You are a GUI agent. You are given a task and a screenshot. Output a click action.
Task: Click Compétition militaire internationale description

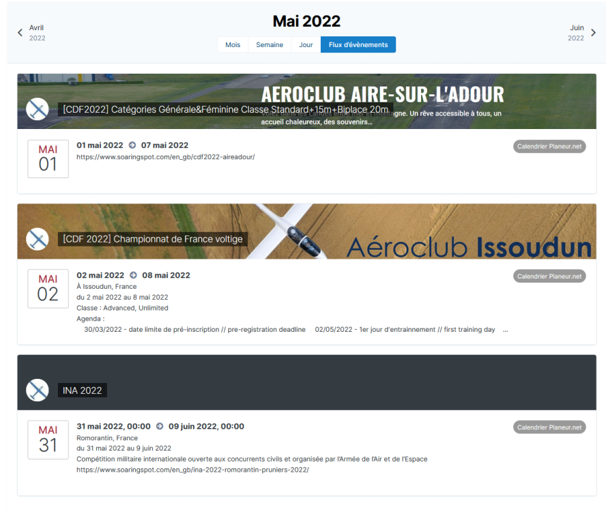click(x=252, y=459)
